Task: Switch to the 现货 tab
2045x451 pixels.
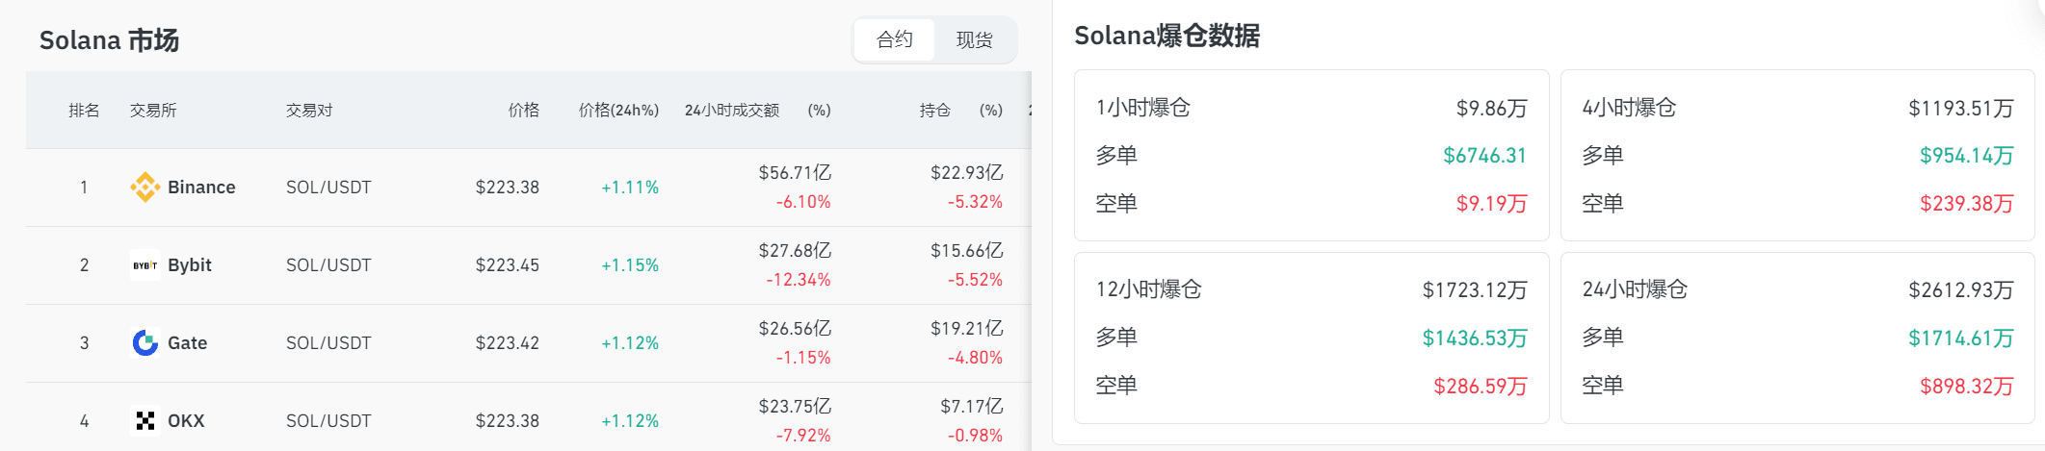Action: point(974,39)
